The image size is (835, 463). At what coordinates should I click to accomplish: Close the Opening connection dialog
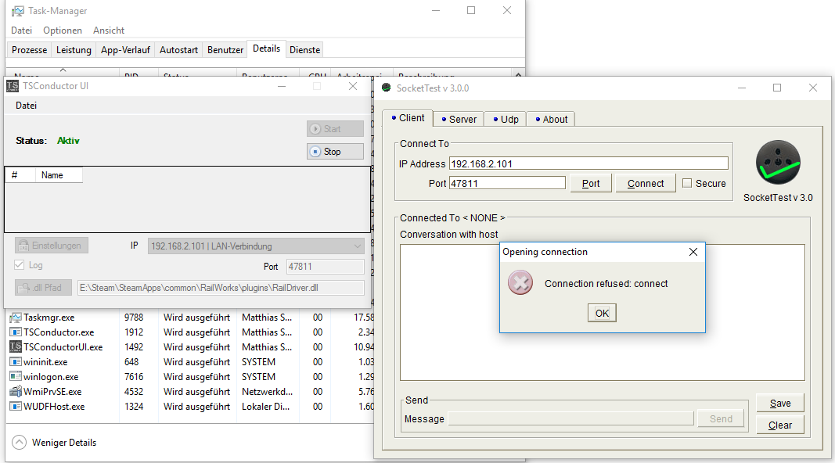(693, 252)
